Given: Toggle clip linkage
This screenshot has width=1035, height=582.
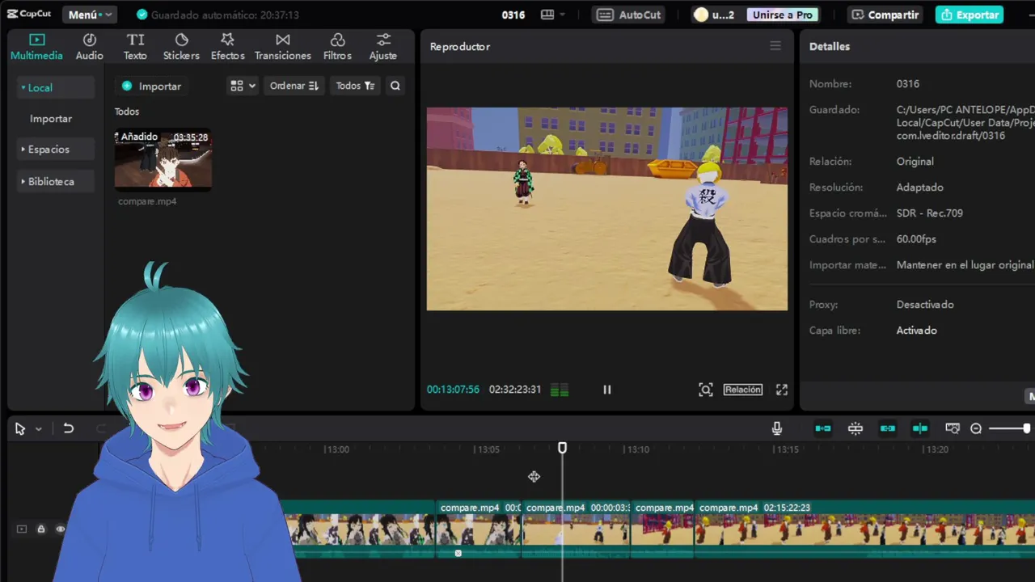Looking at the screenshot, I should (888, 428).
